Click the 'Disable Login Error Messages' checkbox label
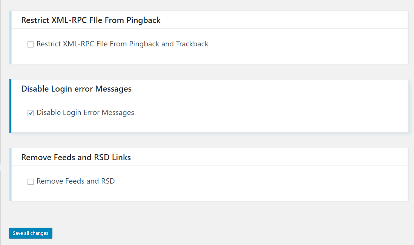 (x=85, y=112)
